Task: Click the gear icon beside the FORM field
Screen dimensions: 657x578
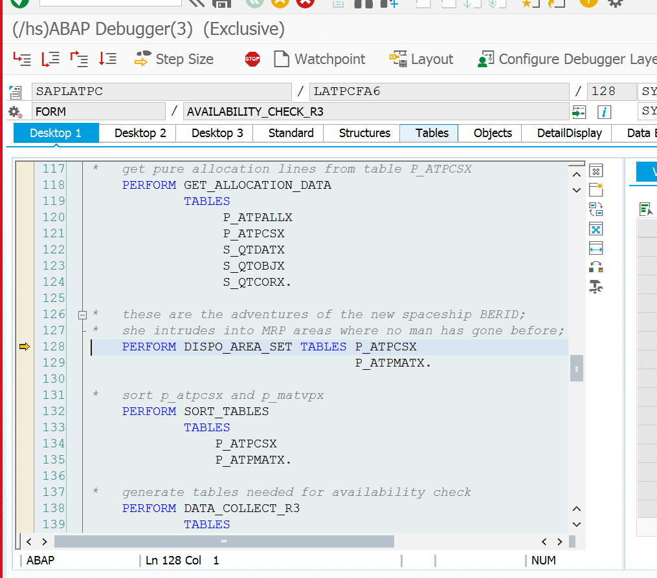Action: click(15, 112)
